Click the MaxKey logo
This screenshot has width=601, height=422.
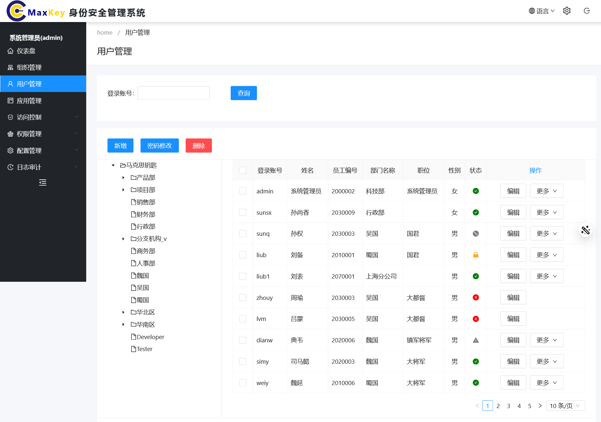pyautogui.click(x=16, y=11)
